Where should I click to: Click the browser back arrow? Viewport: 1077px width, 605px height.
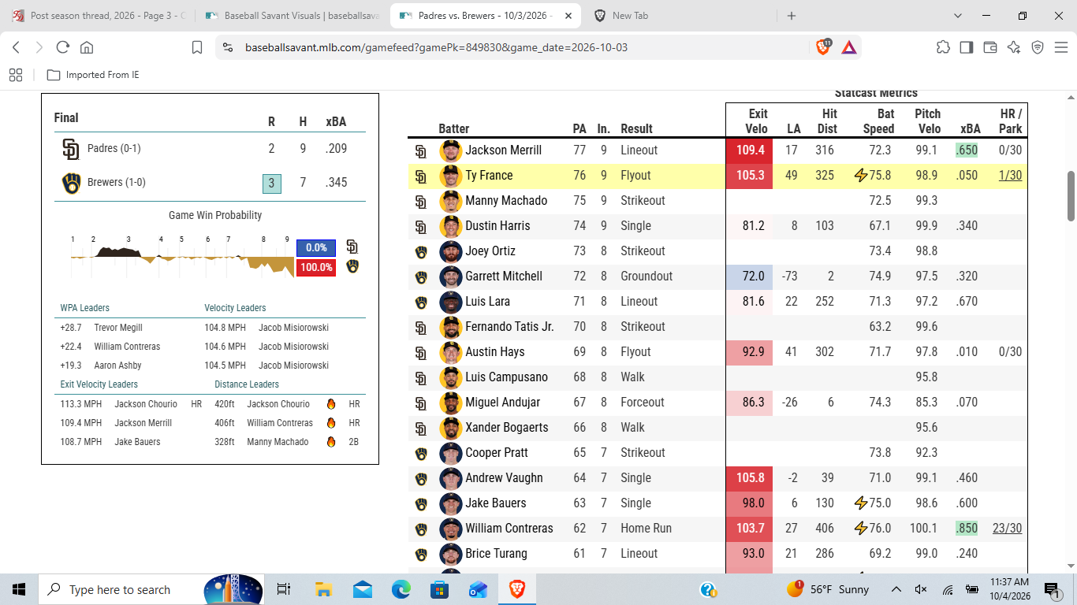16,47
